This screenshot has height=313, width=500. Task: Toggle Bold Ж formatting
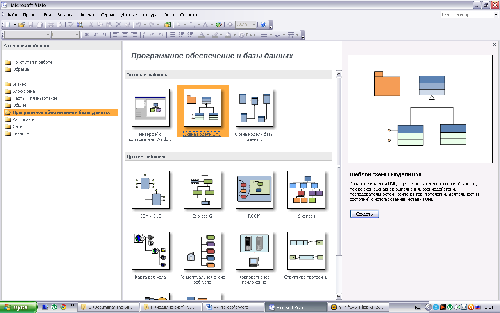87,35
